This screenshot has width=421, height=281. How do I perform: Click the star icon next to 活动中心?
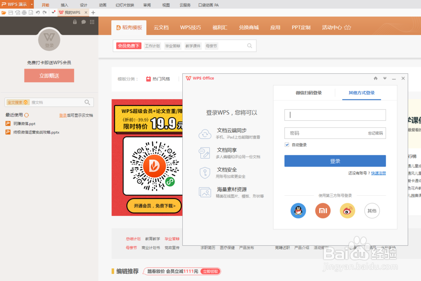[347, 27]
